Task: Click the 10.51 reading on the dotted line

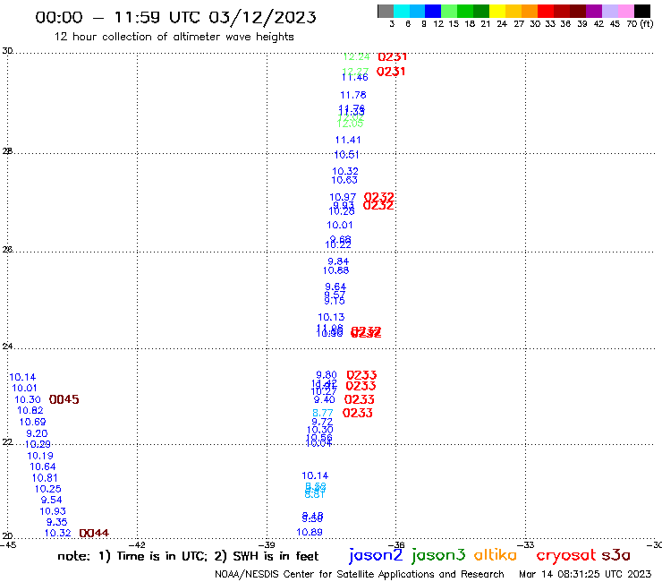Action: (x=346, y=155)
